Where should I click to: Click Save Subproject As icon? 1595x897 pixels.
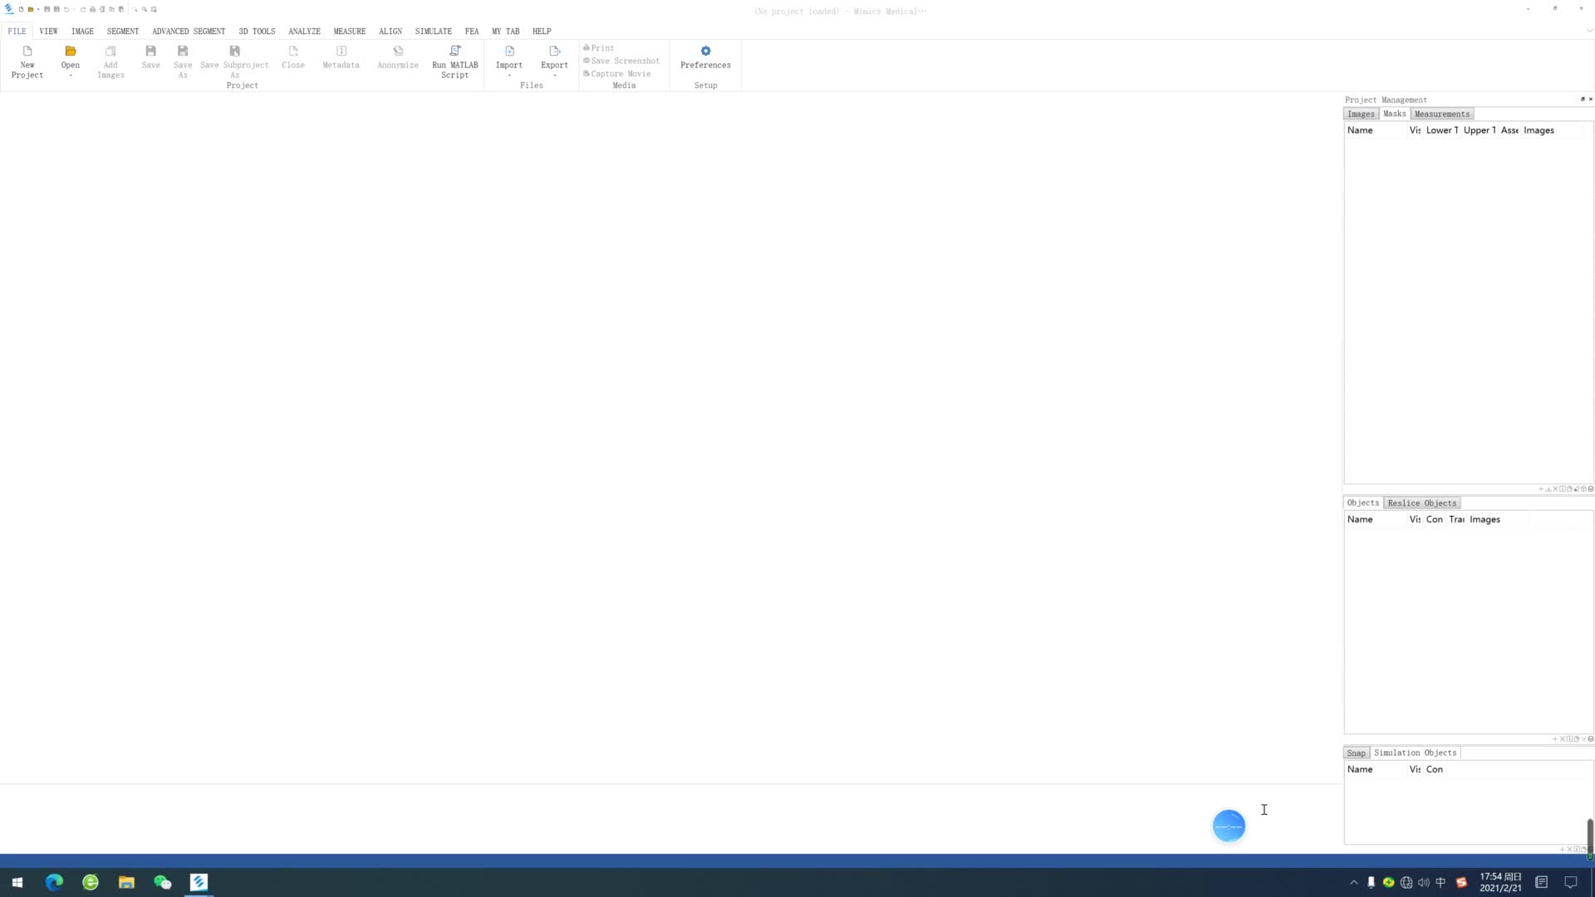click(234, 51)
